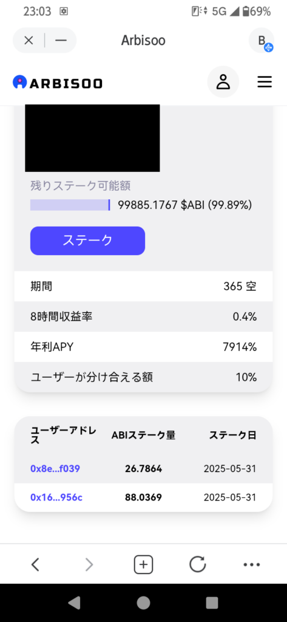Open the wallet account B avatar
This screenshot has height=622, width=287.
point(262,41)
